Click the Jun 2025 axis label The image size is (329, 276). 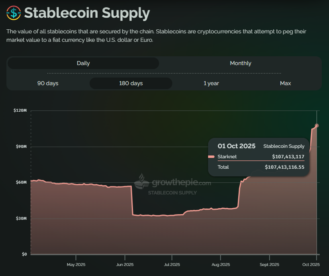125,265
